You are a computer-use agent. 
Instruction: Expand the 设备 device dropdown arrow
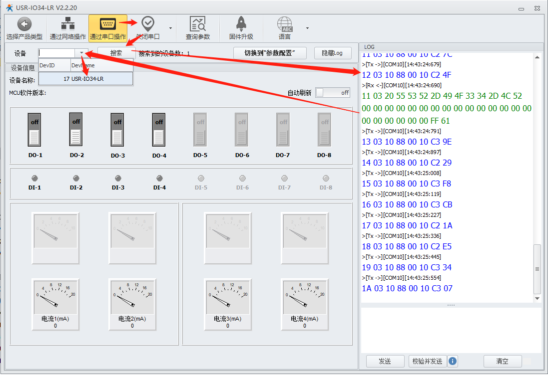click(x=81, y=53)
